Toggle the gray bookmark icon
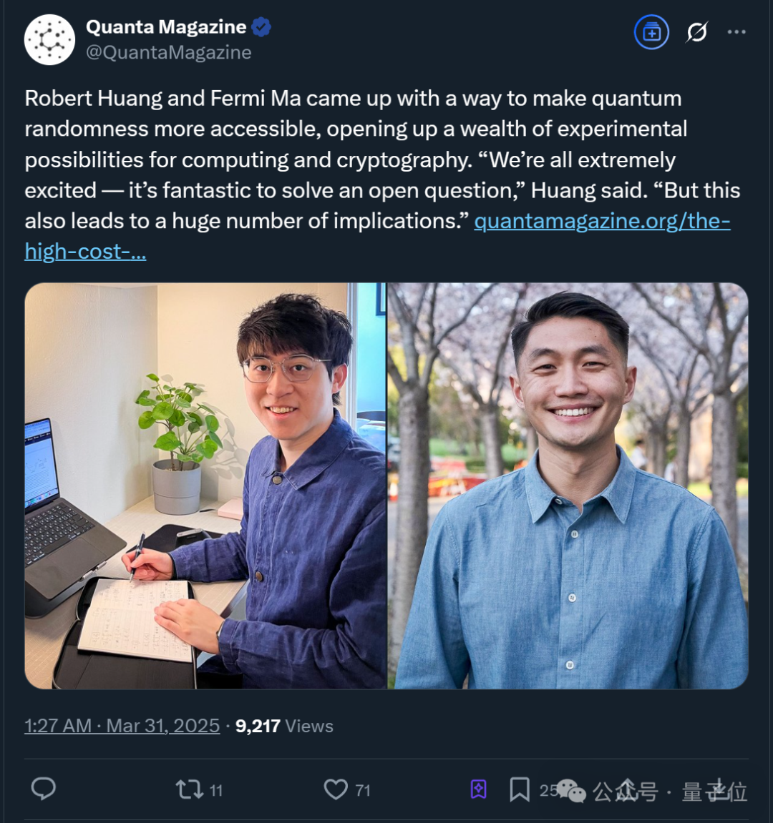 tap(519, 789)
